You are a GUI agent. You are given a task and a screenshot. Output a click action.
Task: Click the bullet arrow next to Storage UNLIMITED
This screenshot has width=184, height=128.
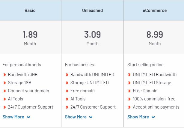[67, 83]
